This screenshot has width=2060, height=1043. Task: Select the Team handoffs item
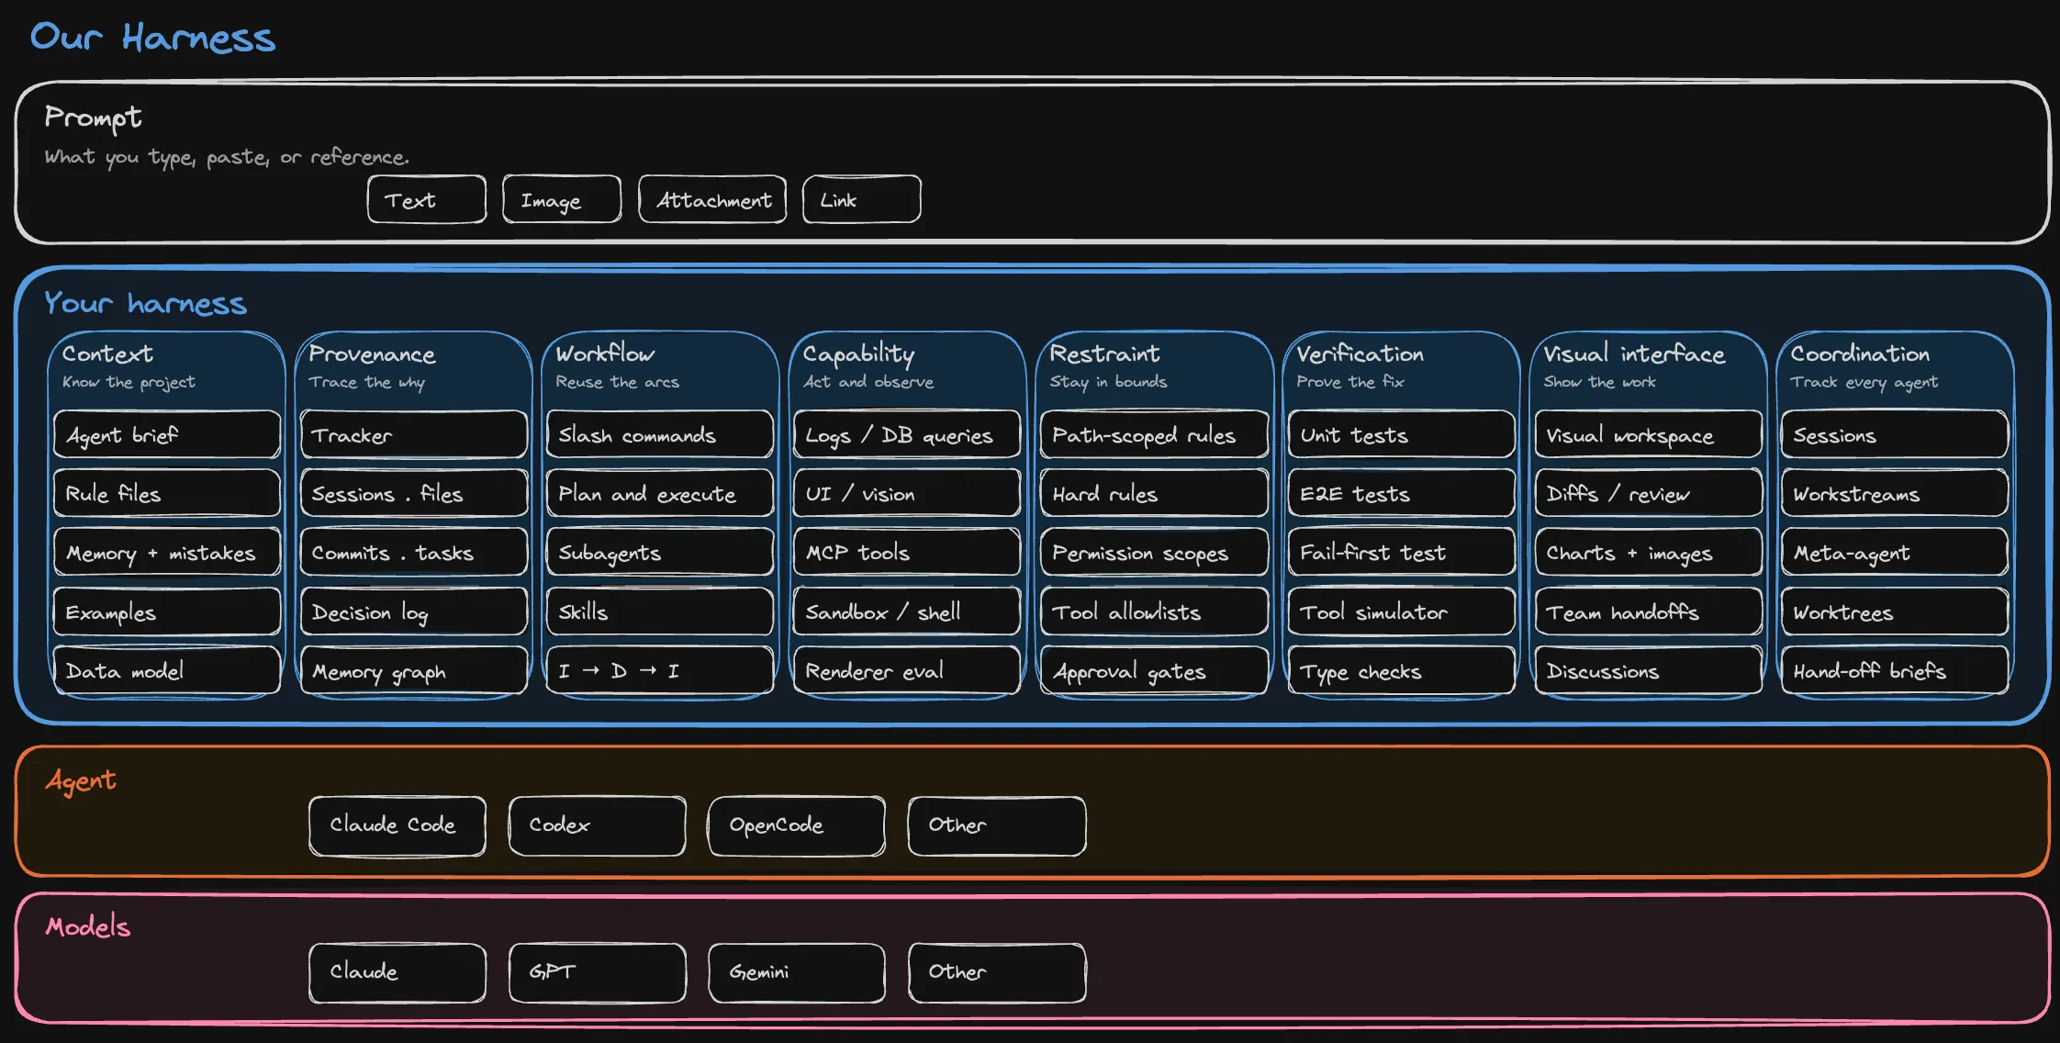pyautogui.click(x=1648, y=611)
